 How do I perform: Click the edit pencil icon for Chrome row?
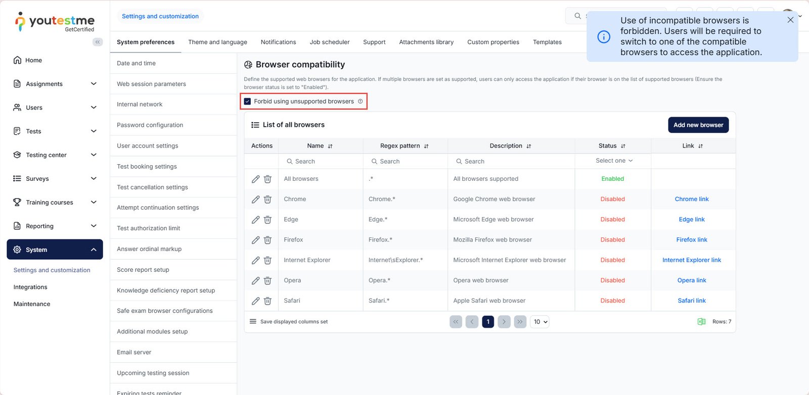click(x=255, y=200)
